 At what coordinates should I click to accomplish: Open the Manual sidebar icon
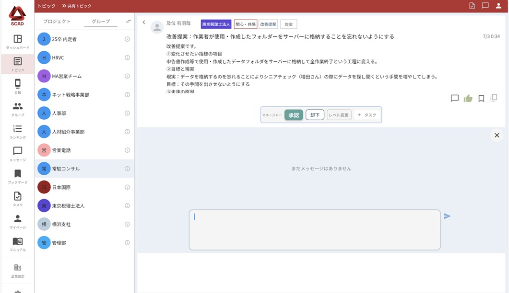coord(18,244)
